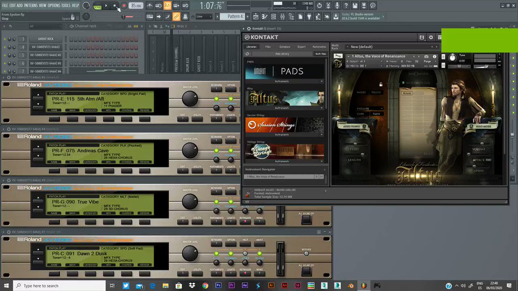Click the Tune knob in Kontakt

pyautogui.click(x=452, y=57)
